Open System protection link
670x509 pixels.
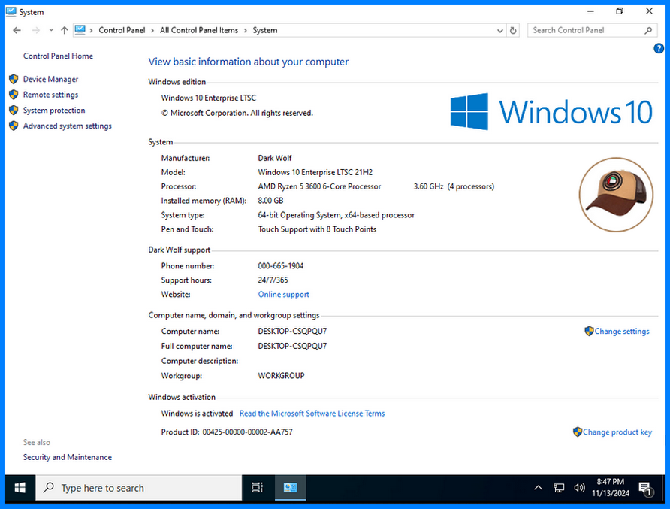tap(54, 111)
